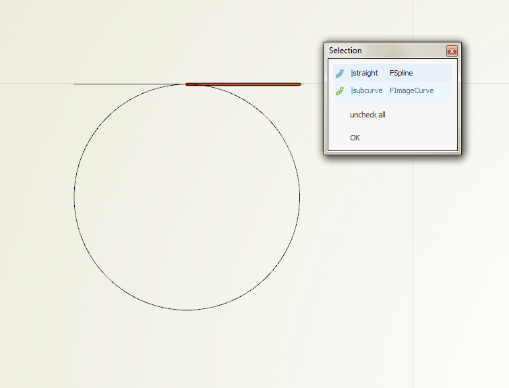
Task: Click the 'FImageCurve' type label
Action: coord(412,90)
